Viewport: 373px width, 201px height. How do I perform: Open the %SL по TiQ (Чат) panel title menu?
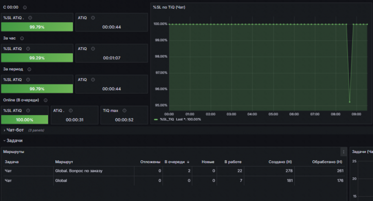click(169, 7)
